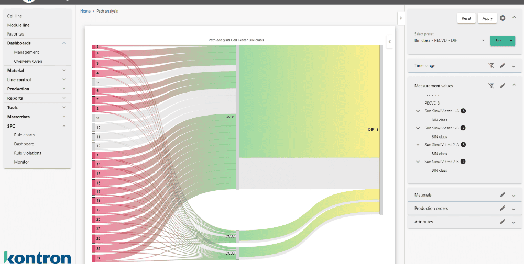Click the CVD2 node in chart
This screenshot has height=264, width=524.
pyautogui.click(x=237, y=236)
